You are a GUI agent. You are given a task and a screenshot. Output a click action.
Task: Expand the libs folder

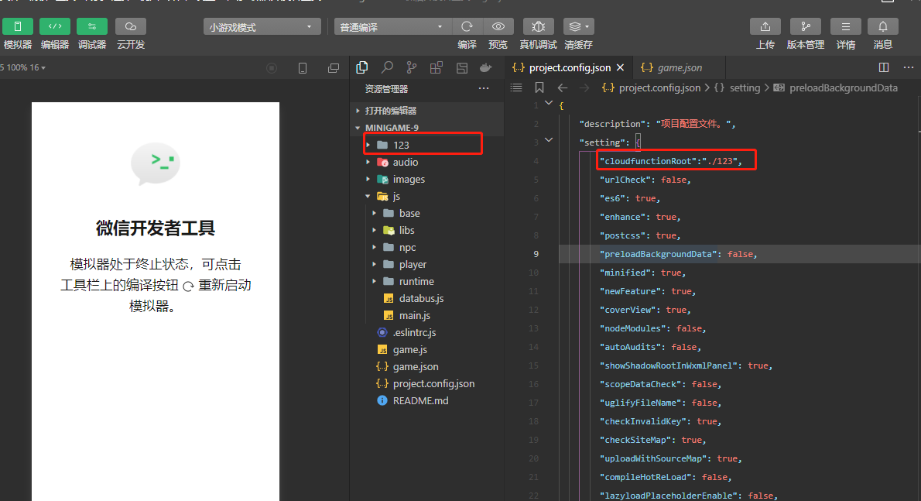click(427, 230)
